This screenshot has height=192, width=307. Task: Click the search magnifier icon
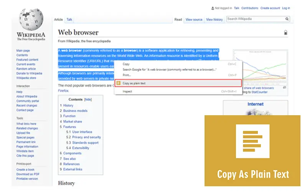click(287, 19)
